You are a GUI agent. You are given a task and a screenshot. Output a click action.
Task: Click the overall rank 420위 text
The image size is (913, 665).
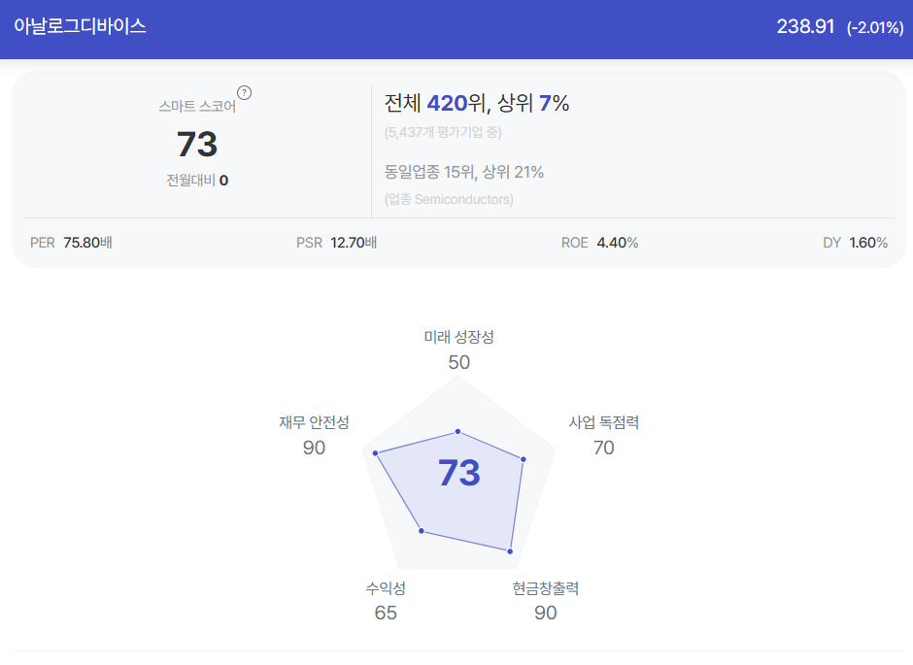click(x=456, y=104)
